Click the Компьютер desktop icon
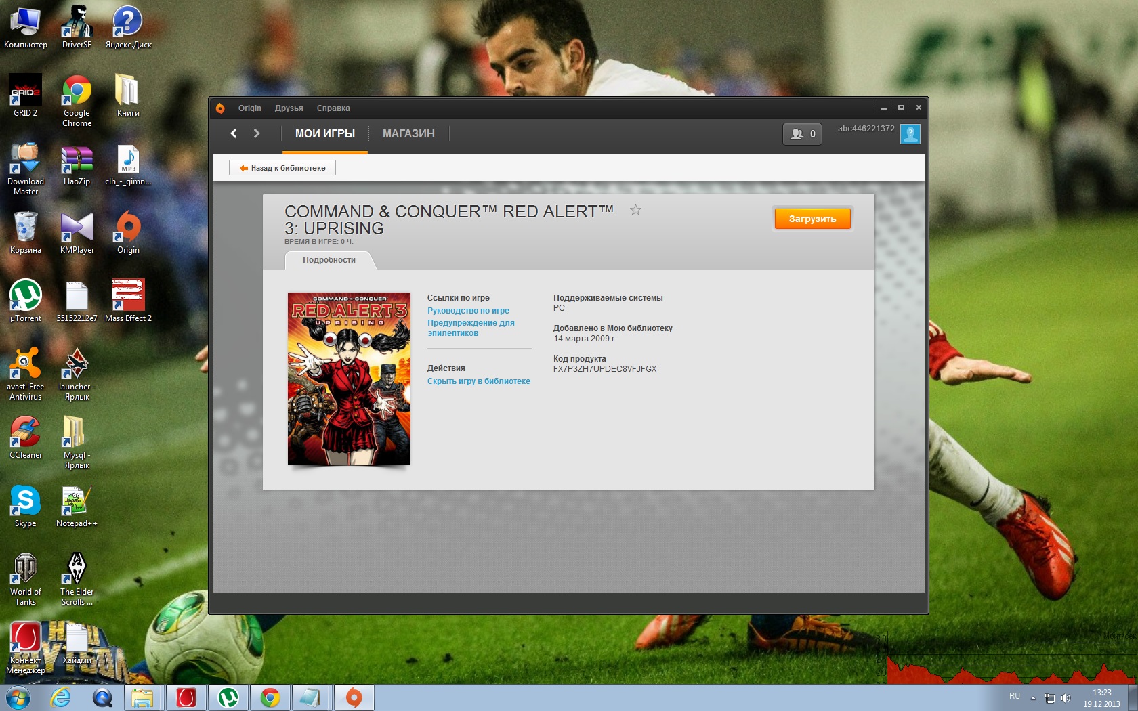The height and width of the screenshot is (711, 1138). (26, 28)
